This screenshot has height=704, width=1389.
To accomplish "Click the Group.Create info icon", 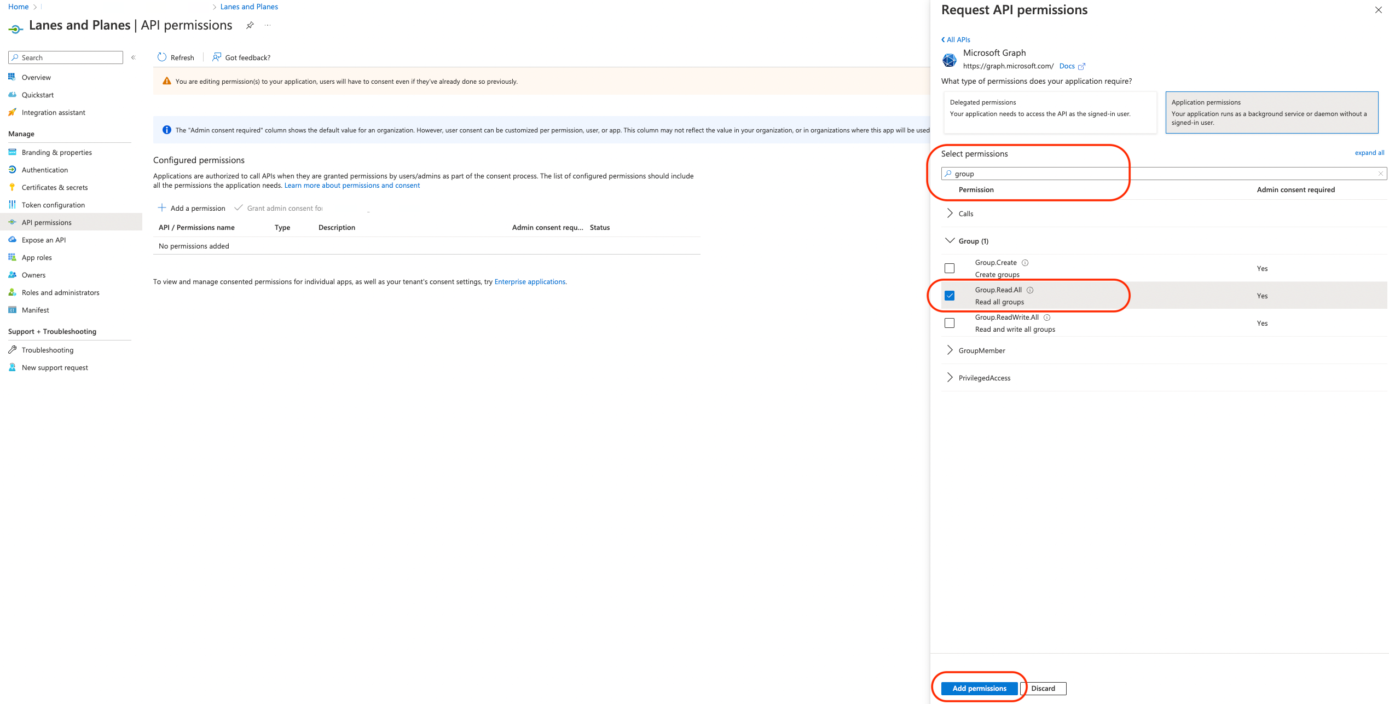I will click(1025, 263).
